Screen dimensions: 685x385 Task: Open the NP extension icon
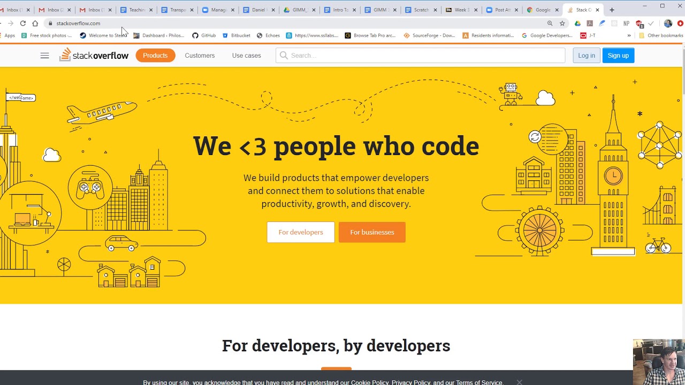(x=626, y=24)
